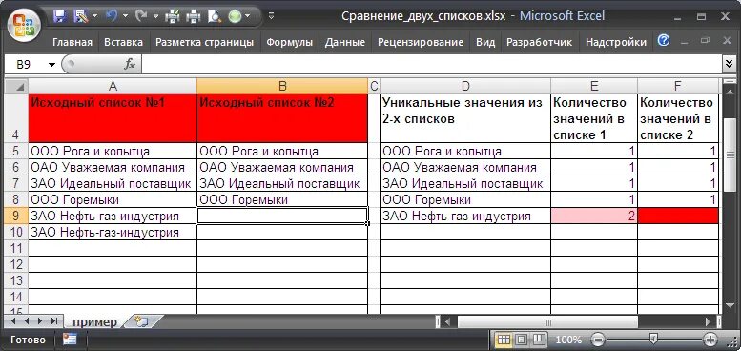Viewport: 741px width, 351px height.
Task: Open the Формулы ribbon tab
Action: point(289,42)
